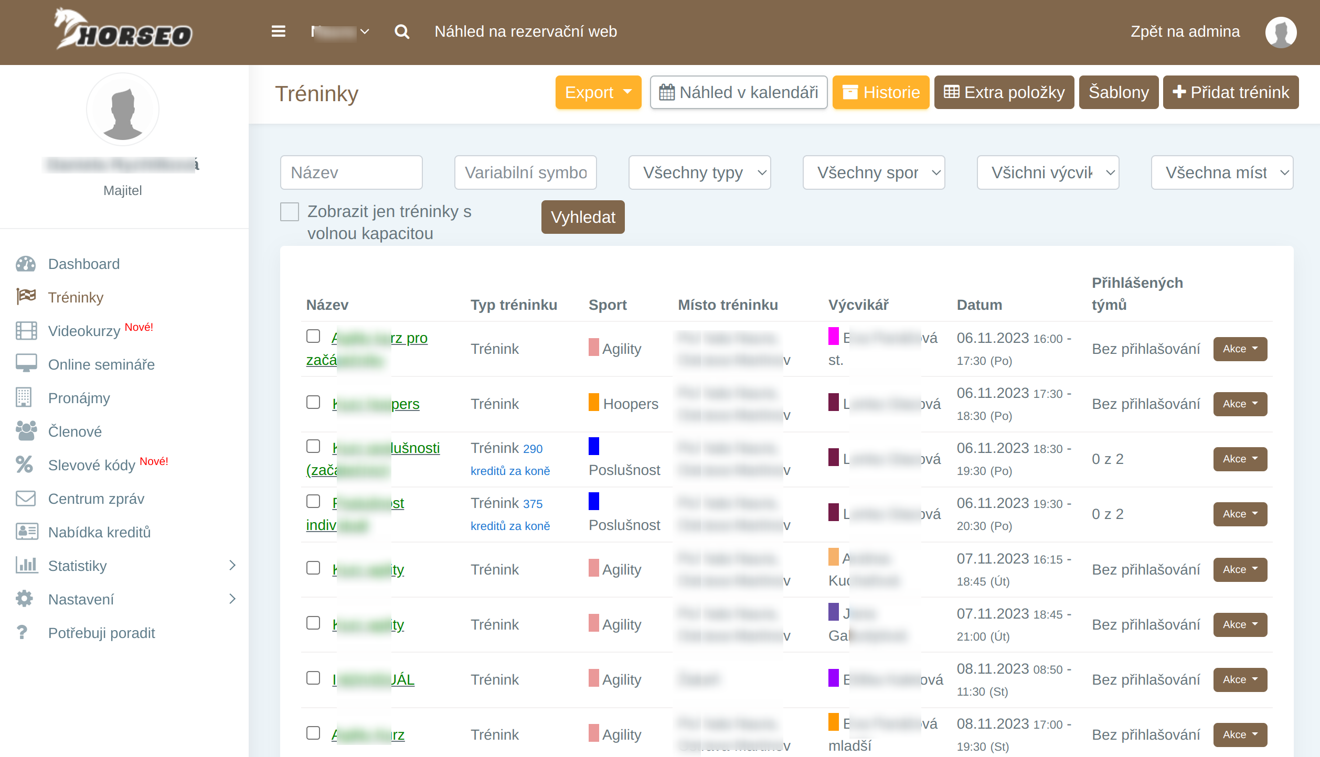Open the Export dropdown button
Screen dimensions: 1320x757
pyautogui.click(x=598, y=92)
